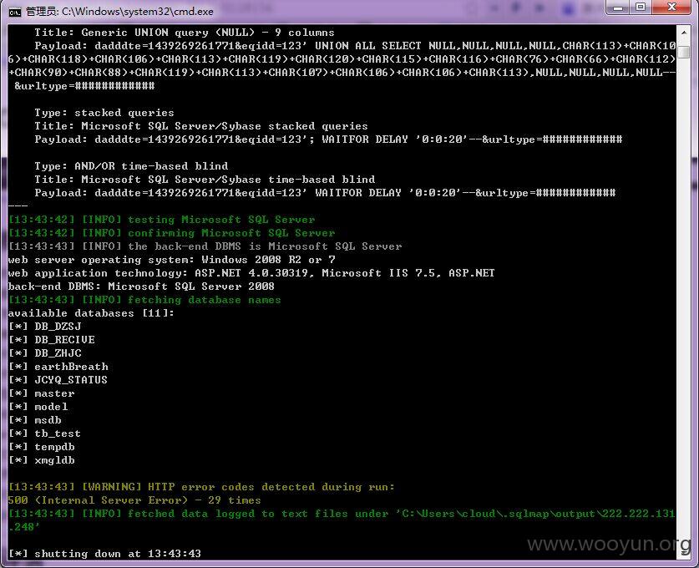The image size is (699, 568).
Task: Click the scrollbar up arrow
Action: (x=683, y=33)
